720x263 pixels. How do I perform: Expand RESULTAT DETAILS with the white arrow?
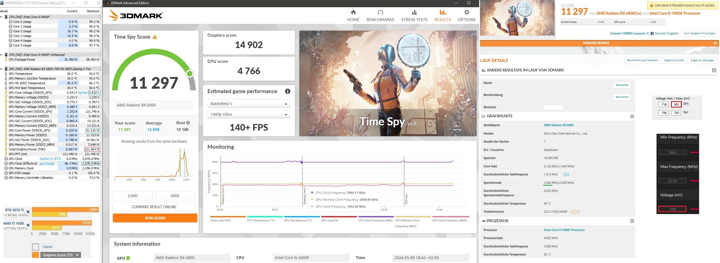pyautogui.click(x=715, y=43)
